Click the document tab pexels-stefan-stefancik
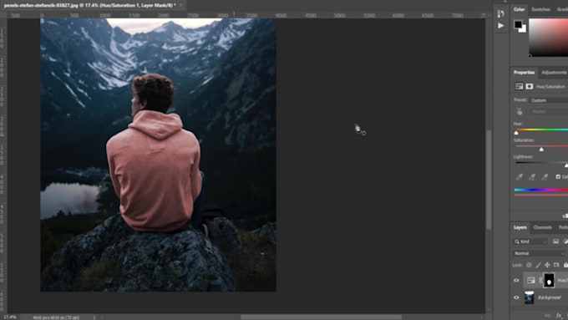Screen dimensions: 568x320 point(89,6)
